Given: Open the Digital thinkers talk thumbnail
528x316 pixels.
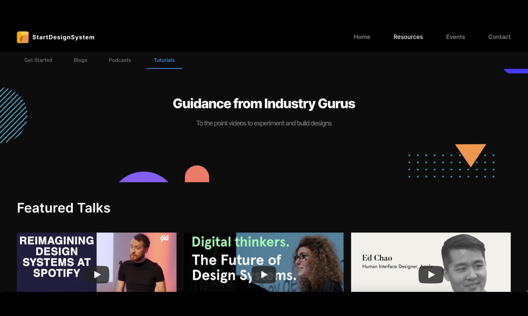Looking at the screenshot, I should point(264,262).
